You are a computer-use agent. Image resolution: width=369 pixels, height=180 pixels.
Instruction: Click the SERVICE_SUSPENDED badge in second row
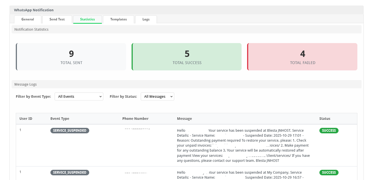[70, 173]
